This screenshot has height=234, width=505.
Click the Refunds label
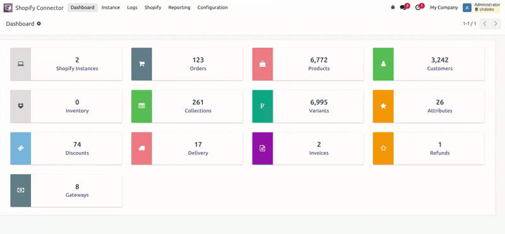coord(440,153)
